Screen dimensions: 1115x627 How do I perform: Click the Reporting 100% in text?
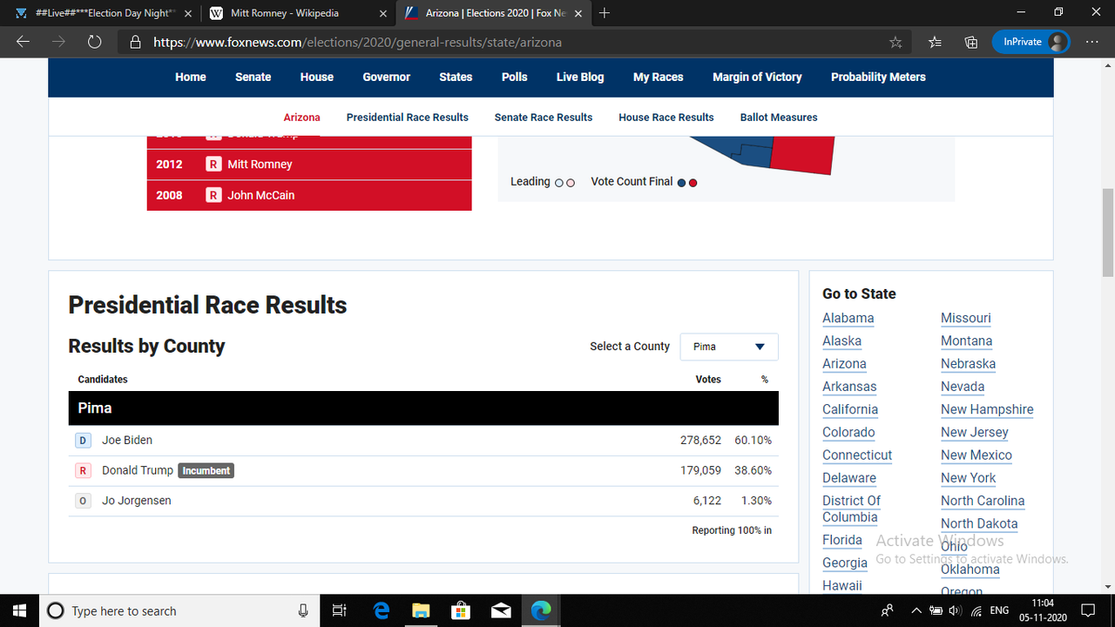732,530
